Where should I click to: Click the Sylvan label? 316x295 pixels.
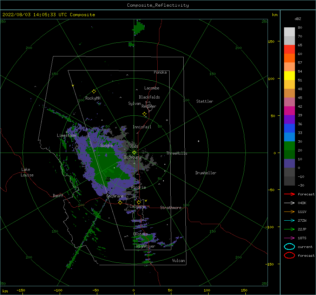click(134, 103)
